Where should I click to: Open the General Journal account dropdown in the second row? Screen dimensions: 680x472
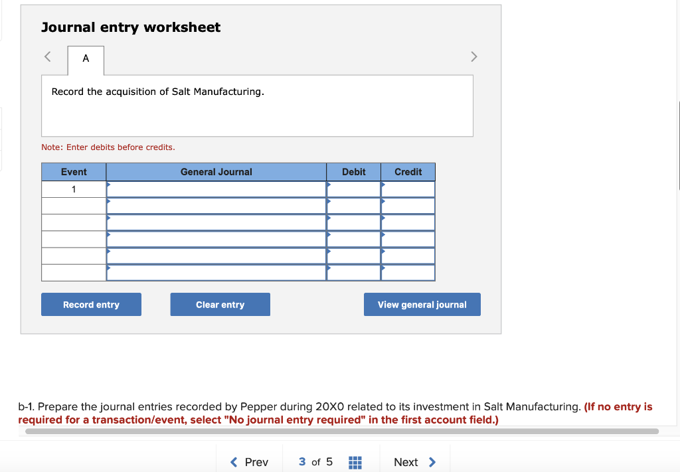click(216, 206)
